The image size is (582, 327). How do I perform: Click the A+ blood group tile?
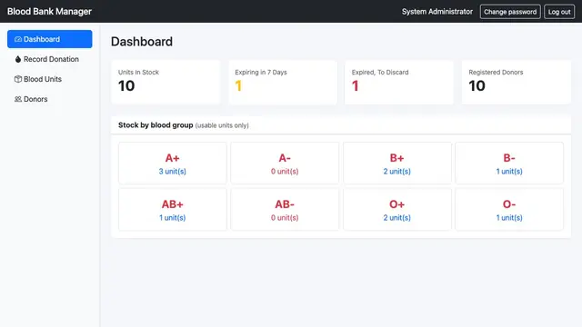tap(173, 163)
